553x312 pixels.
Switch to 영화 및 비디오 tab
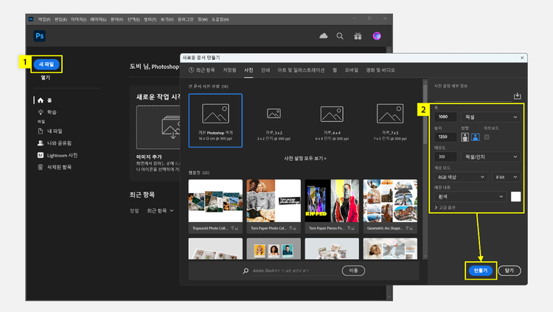(x=380, y=70)
